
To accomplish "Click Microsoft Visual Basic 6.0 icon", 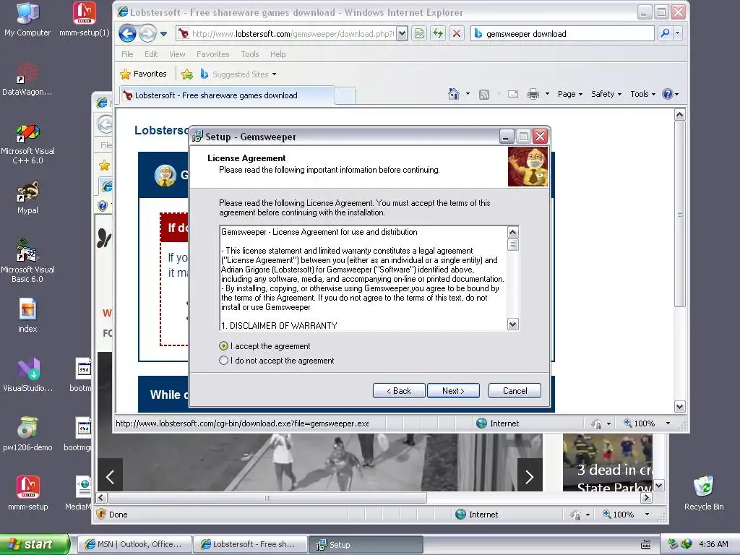I will coord(27,262).
